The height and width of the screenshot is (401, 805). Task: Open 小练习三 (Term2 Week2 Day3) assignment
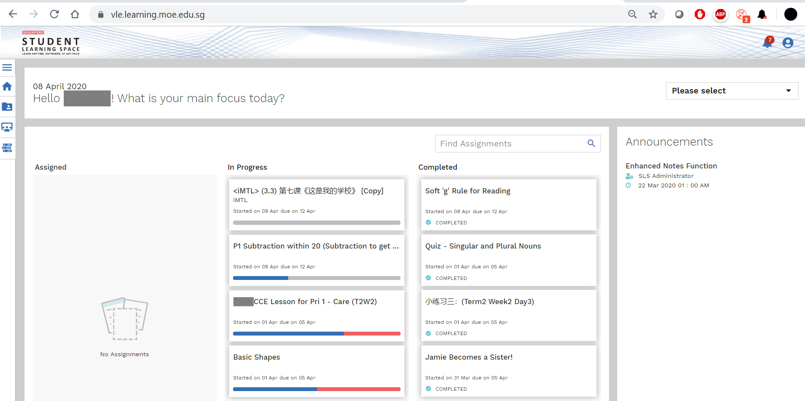[509, 316]
